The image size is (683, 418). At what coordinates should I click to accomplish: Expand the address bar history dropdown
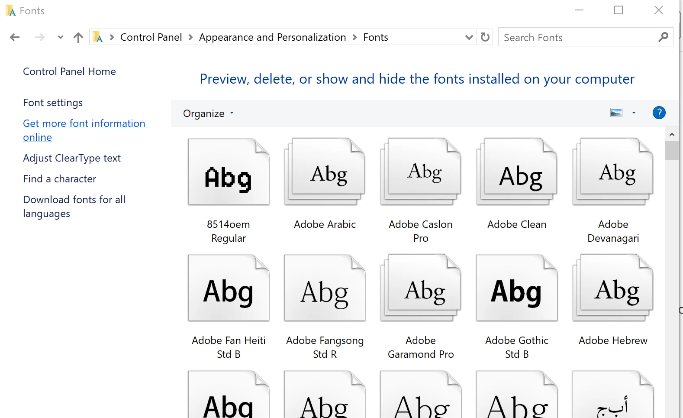tap(469, 37)
